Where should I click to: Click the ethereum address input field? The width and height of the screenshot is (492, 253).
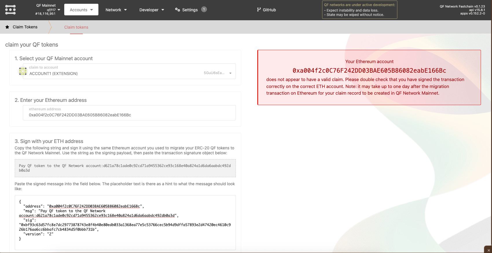[x=129, y=115]
